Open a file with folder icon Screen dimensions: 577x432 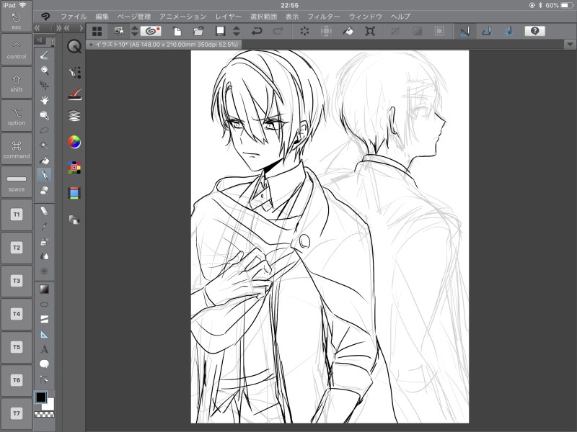click(x=199, y=31)
